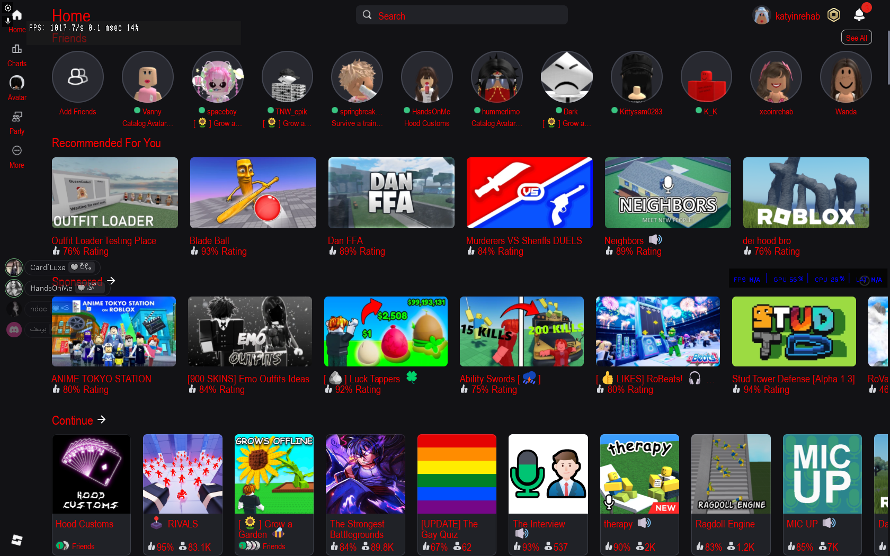
Task: Open The Gay Quiz card
Action: pyautogui.click(x=457, y=495)
